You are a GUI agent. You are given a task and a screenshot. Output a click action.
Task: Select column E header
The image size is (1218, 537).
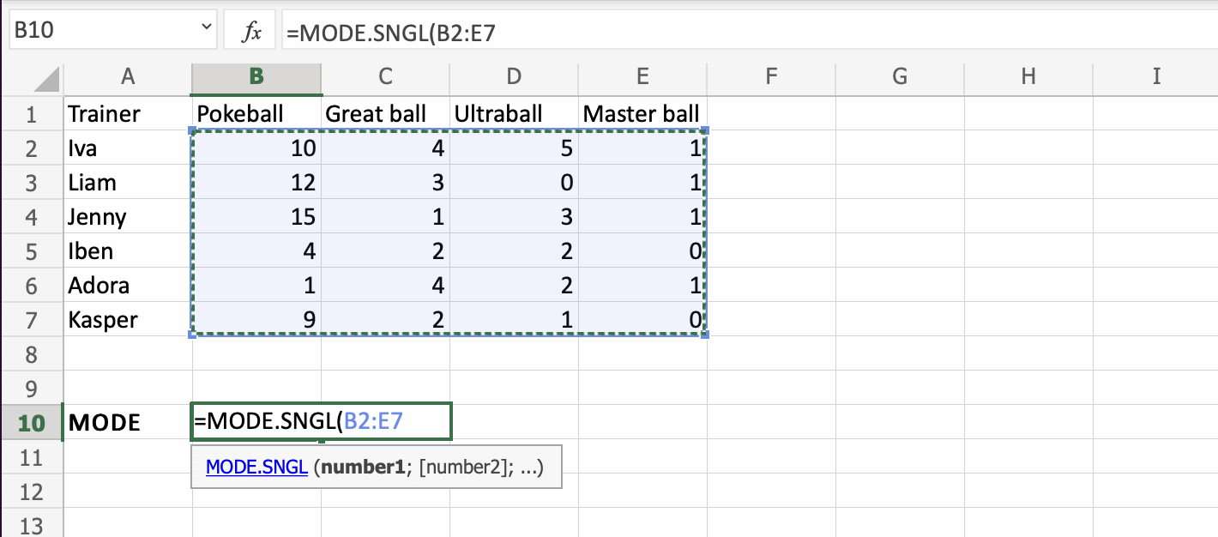pyautogui.click(x=642, y=77)
